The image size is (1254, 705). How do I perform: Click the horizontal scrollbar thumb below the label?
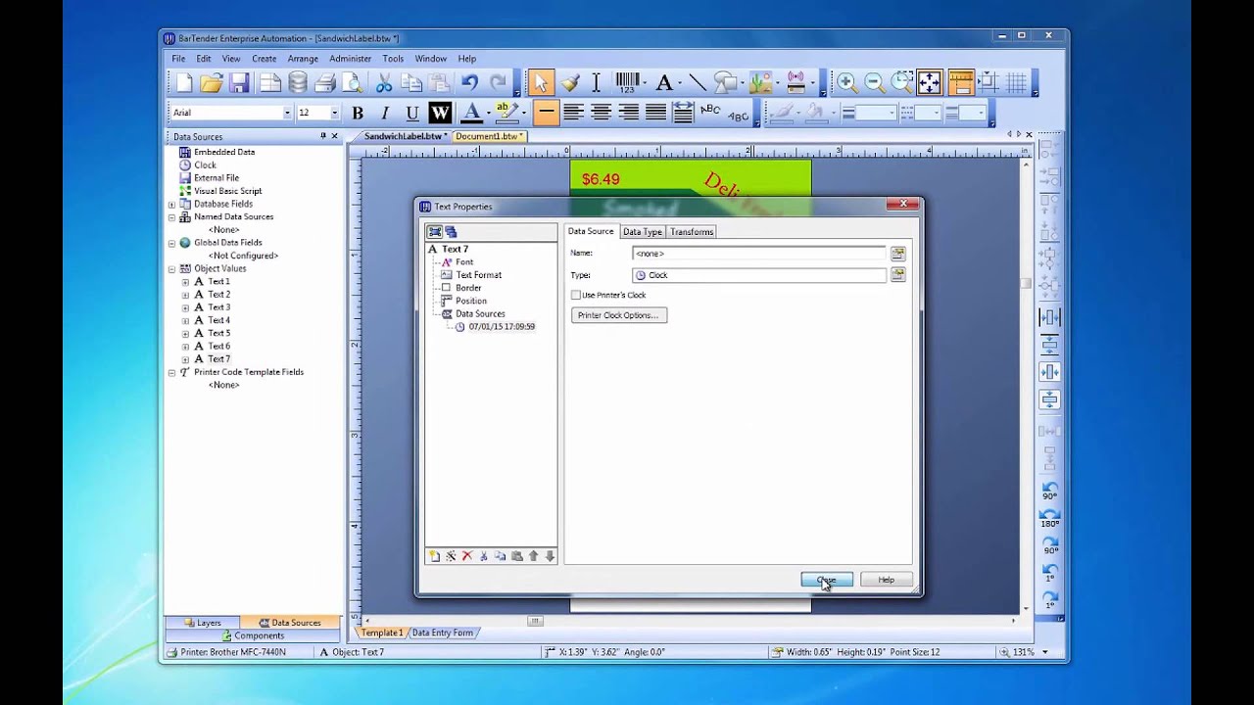click(x=535, y=621)
